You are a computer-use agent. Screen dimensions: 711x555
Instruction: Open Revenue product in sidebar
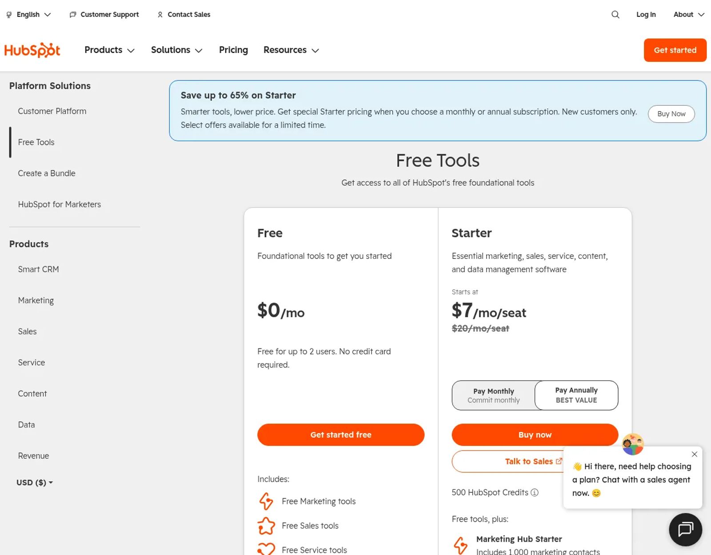point(33,456)
